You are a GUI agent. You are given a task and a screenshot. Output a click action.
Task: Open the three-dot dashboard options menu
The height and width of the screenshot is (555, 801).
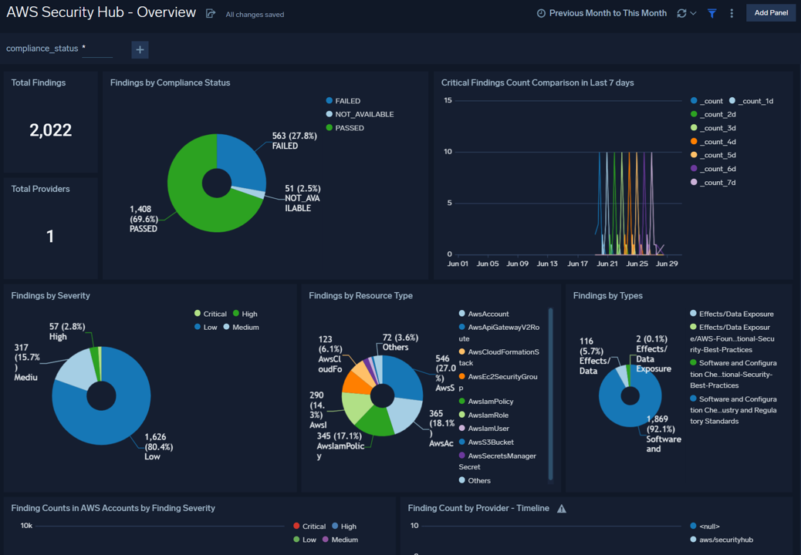(x=732, y=13)
